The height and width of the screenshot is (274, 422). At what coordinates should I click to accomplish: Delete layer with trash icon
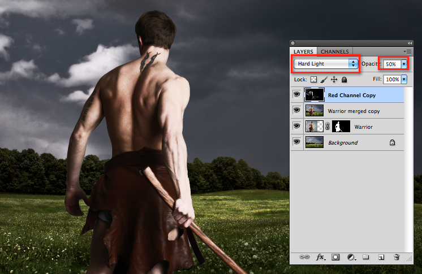[x=397, y=257]
